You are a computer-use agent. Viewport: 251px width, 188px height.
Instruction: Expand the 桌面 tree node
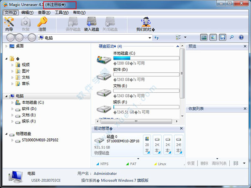click(x=6, y=46)
